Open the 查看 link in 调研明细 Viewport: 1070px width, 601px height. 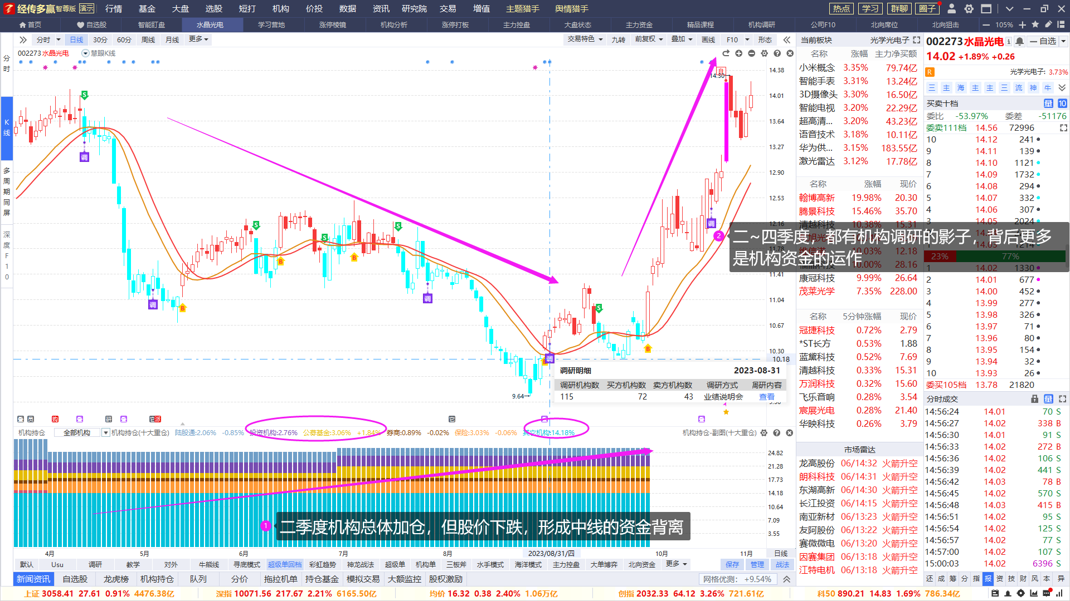[767, 397]
